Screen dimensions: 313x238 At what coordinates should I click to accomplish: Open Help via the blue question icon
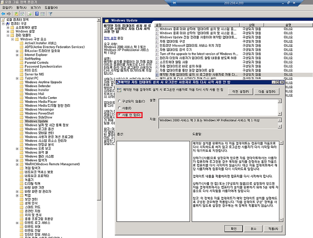coord(37,14)
